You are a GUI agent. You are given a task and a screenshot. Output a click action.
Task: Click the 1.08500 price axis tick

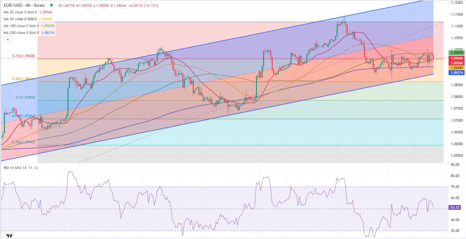click(x=457, y=85)
